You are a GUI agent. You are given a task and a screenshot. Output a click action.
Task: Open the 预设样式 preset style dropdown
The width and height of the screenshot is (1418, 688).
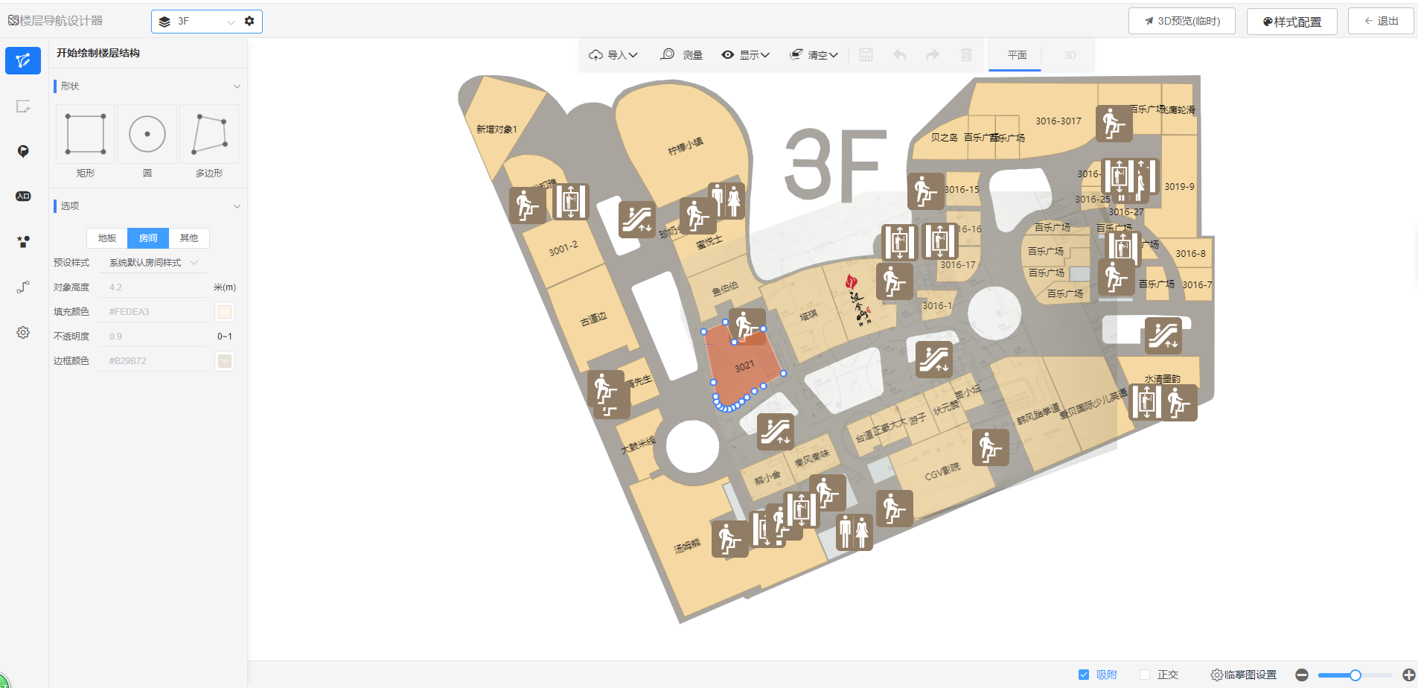tap(153, 263)
